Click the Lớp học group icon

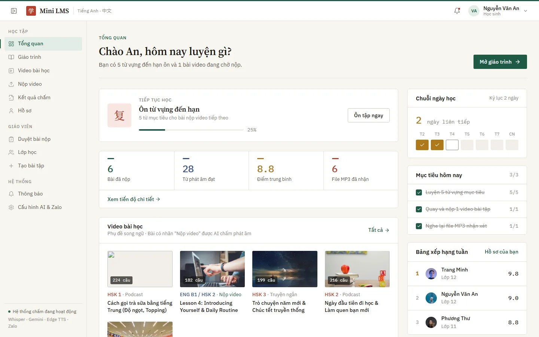[11, 152]
